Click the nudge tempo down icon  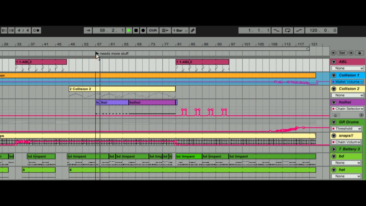coord(4,30)
